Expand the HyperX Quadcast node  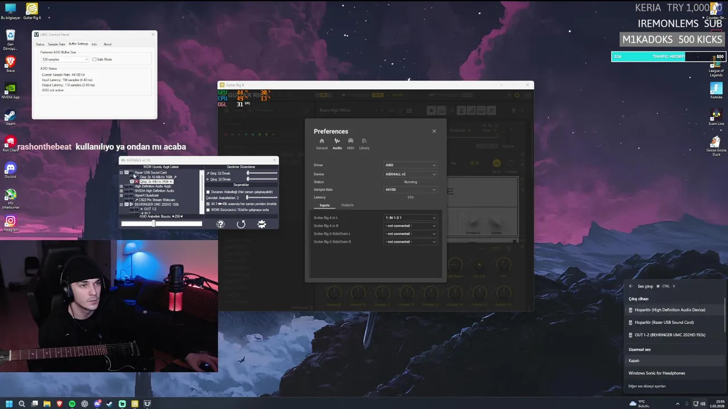click(121, 195)
